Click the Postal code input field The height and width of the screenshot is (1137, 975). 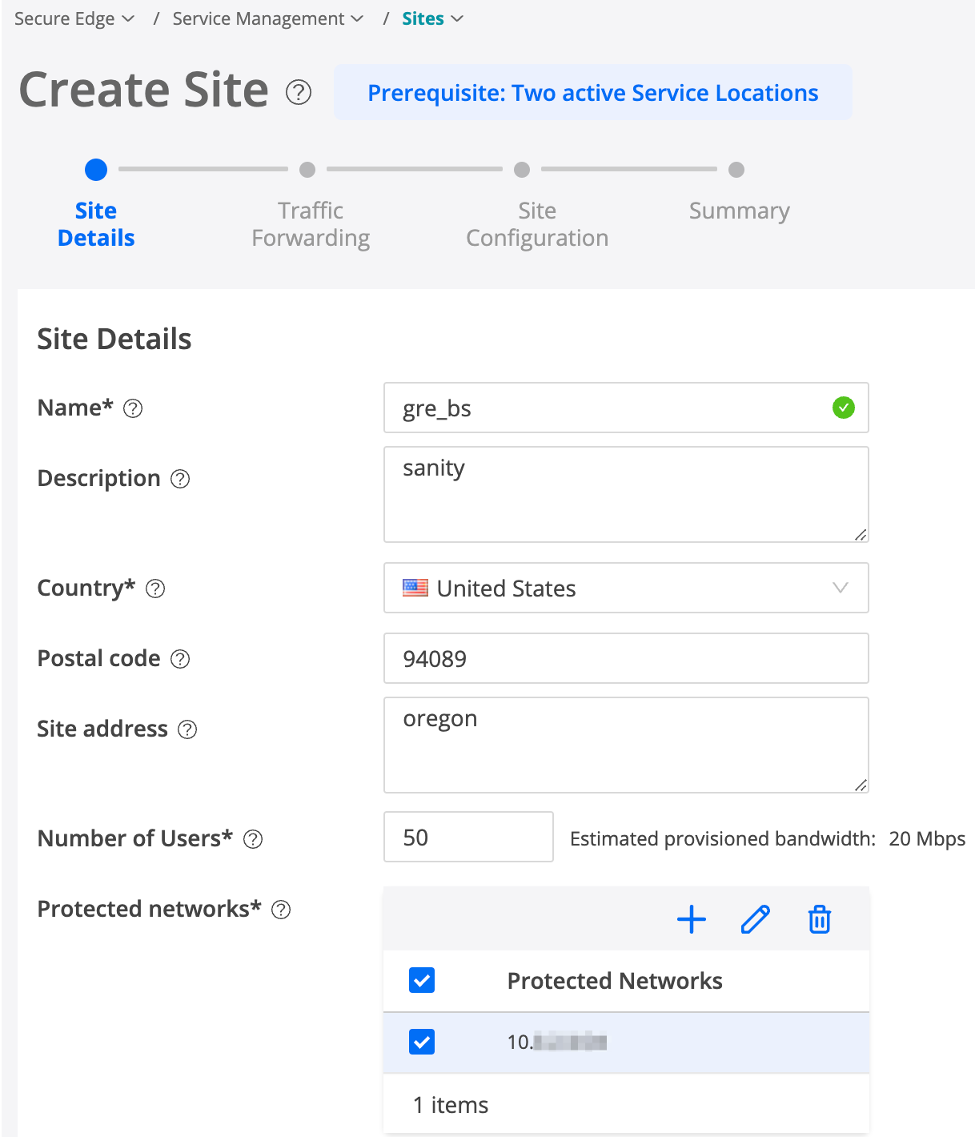tap(626, 659)
